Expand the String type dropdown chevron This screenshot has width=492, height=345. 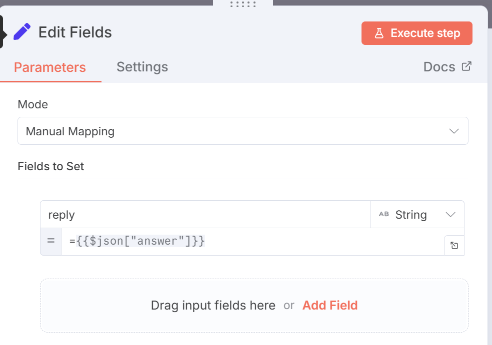tap(450, 215)
